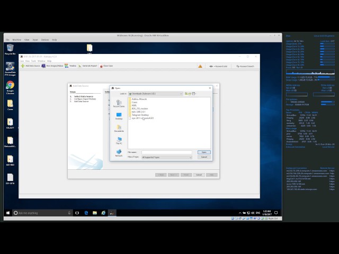Click the Autopsy icon in taskbar
The height and width of the screenshot is (254, 339).
(x=112, y=213)
